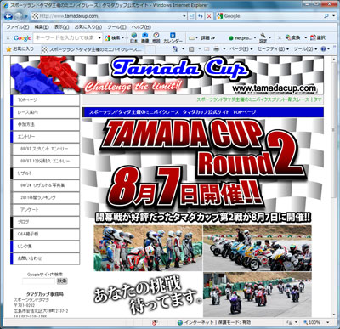
Task: Click the アンケート sidebar link
Action: point(46,210)
